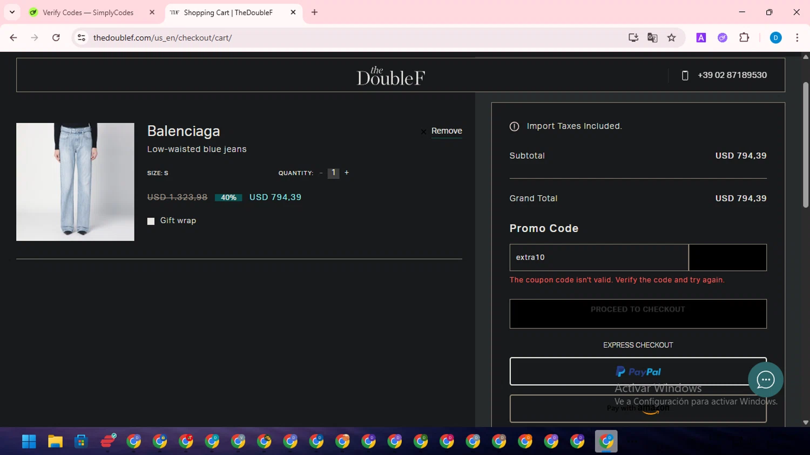The width and height of the screenshot is (810, 455).
Task: Close the Verify Codes SimplyCodes tab
Action: click(x=152, y=12)
